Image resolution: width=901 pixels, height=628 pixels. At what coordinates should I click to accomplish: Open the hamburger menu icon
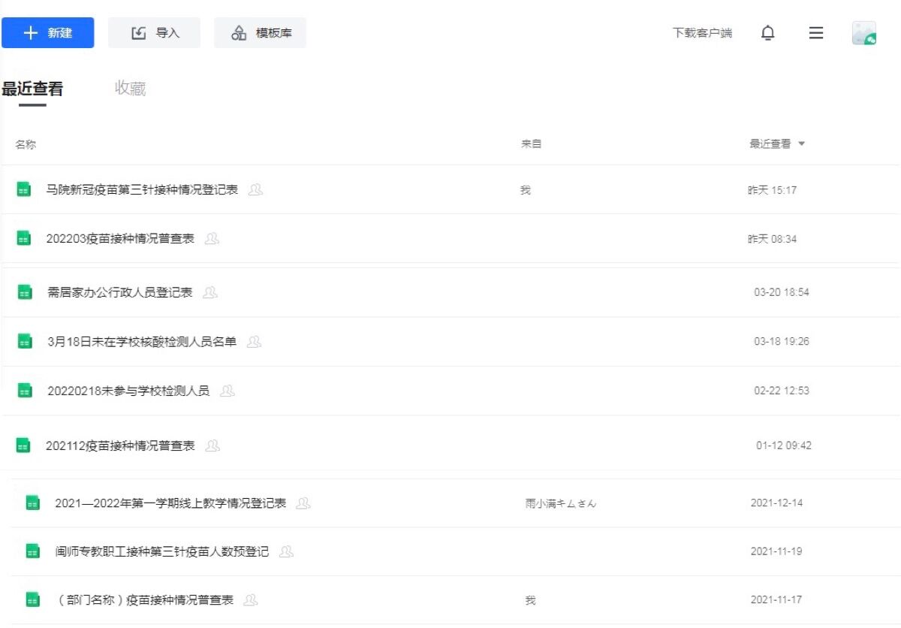[816, 33]
